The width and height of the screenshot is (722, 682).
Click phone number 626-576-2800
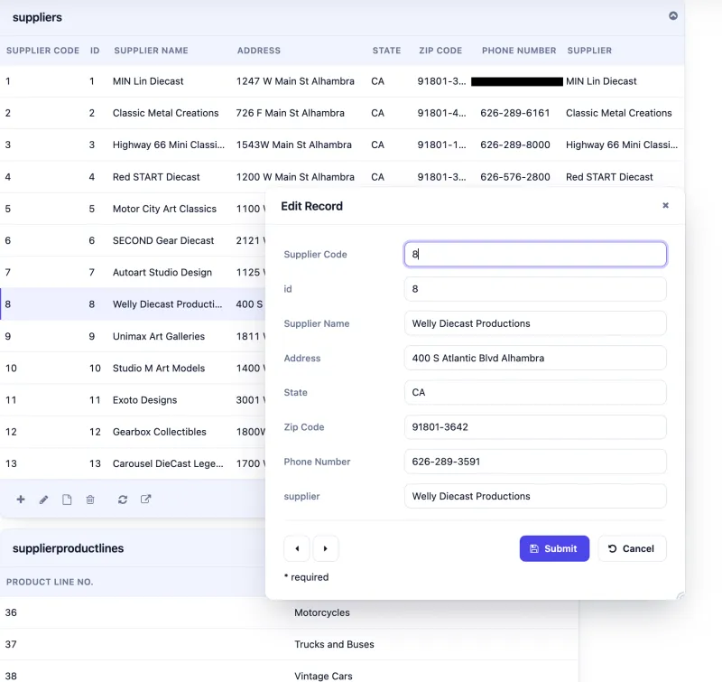[x=514, y=177]
